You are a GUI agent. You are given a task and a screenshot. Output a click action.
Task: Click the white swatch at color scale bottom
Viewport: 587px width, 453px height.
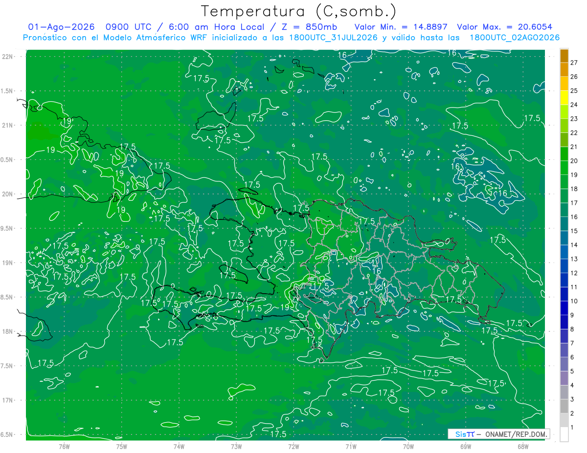point(564,434)
